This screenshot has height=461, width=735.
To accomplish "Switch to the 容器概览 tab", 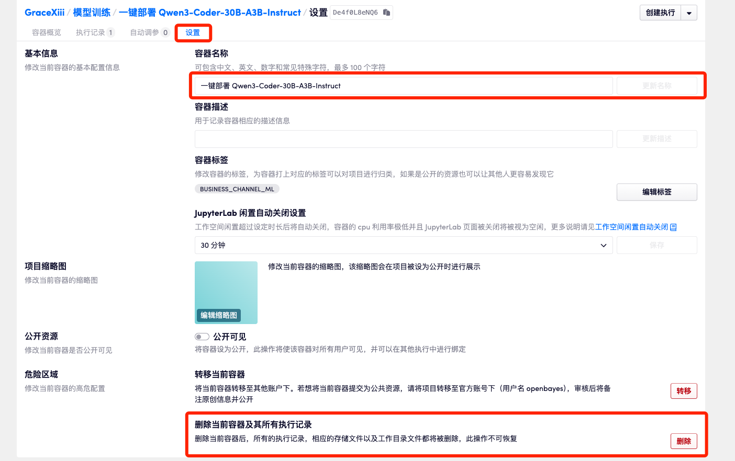I will (47, 32).
